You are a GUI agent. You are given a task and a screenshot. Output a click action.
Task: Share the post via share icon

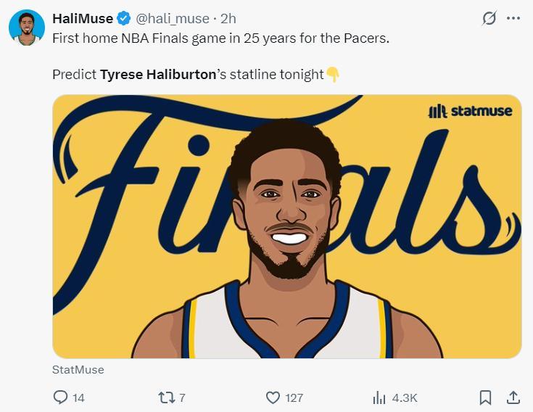point(513,397)
